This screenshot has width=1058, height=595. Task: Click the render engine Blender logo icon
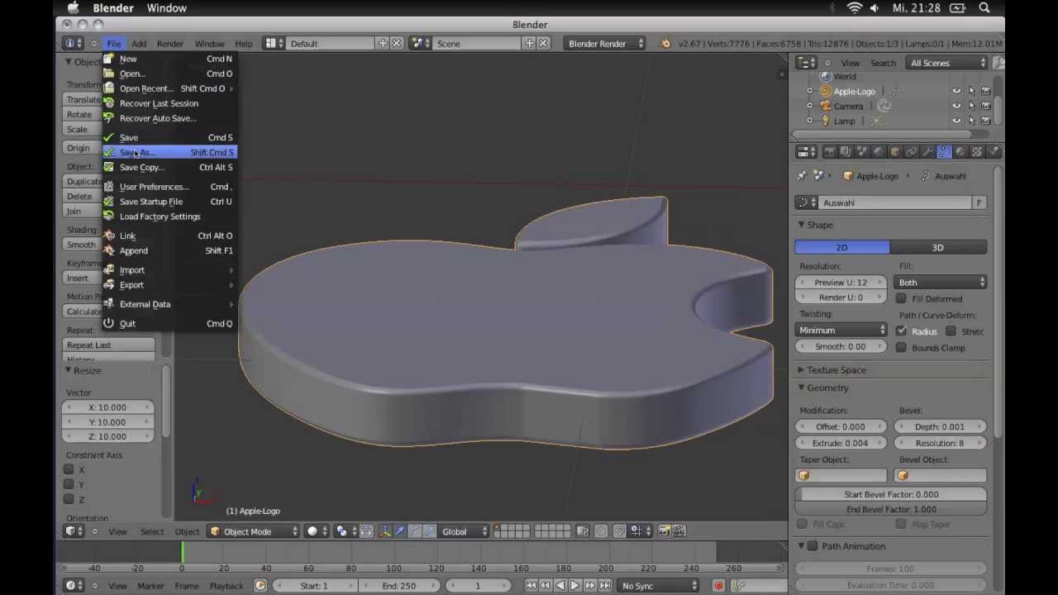point(665,44)
